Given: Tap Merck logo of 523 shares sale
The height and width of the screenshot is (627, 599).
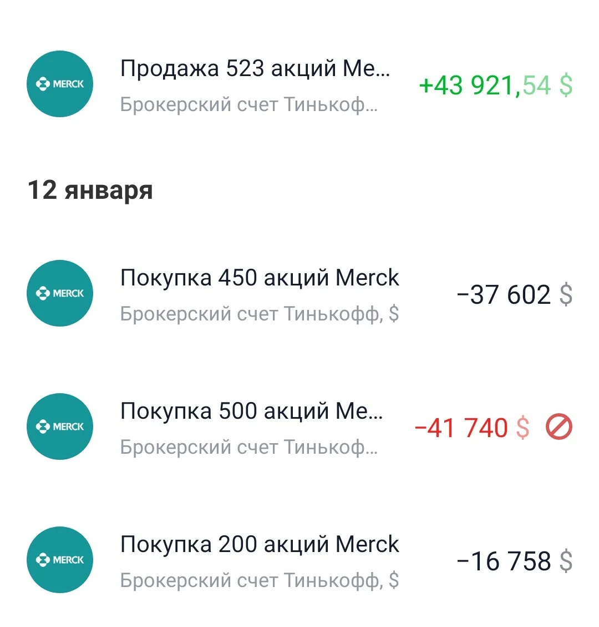Looking at the screenshot, I should (x=60, y=83).
